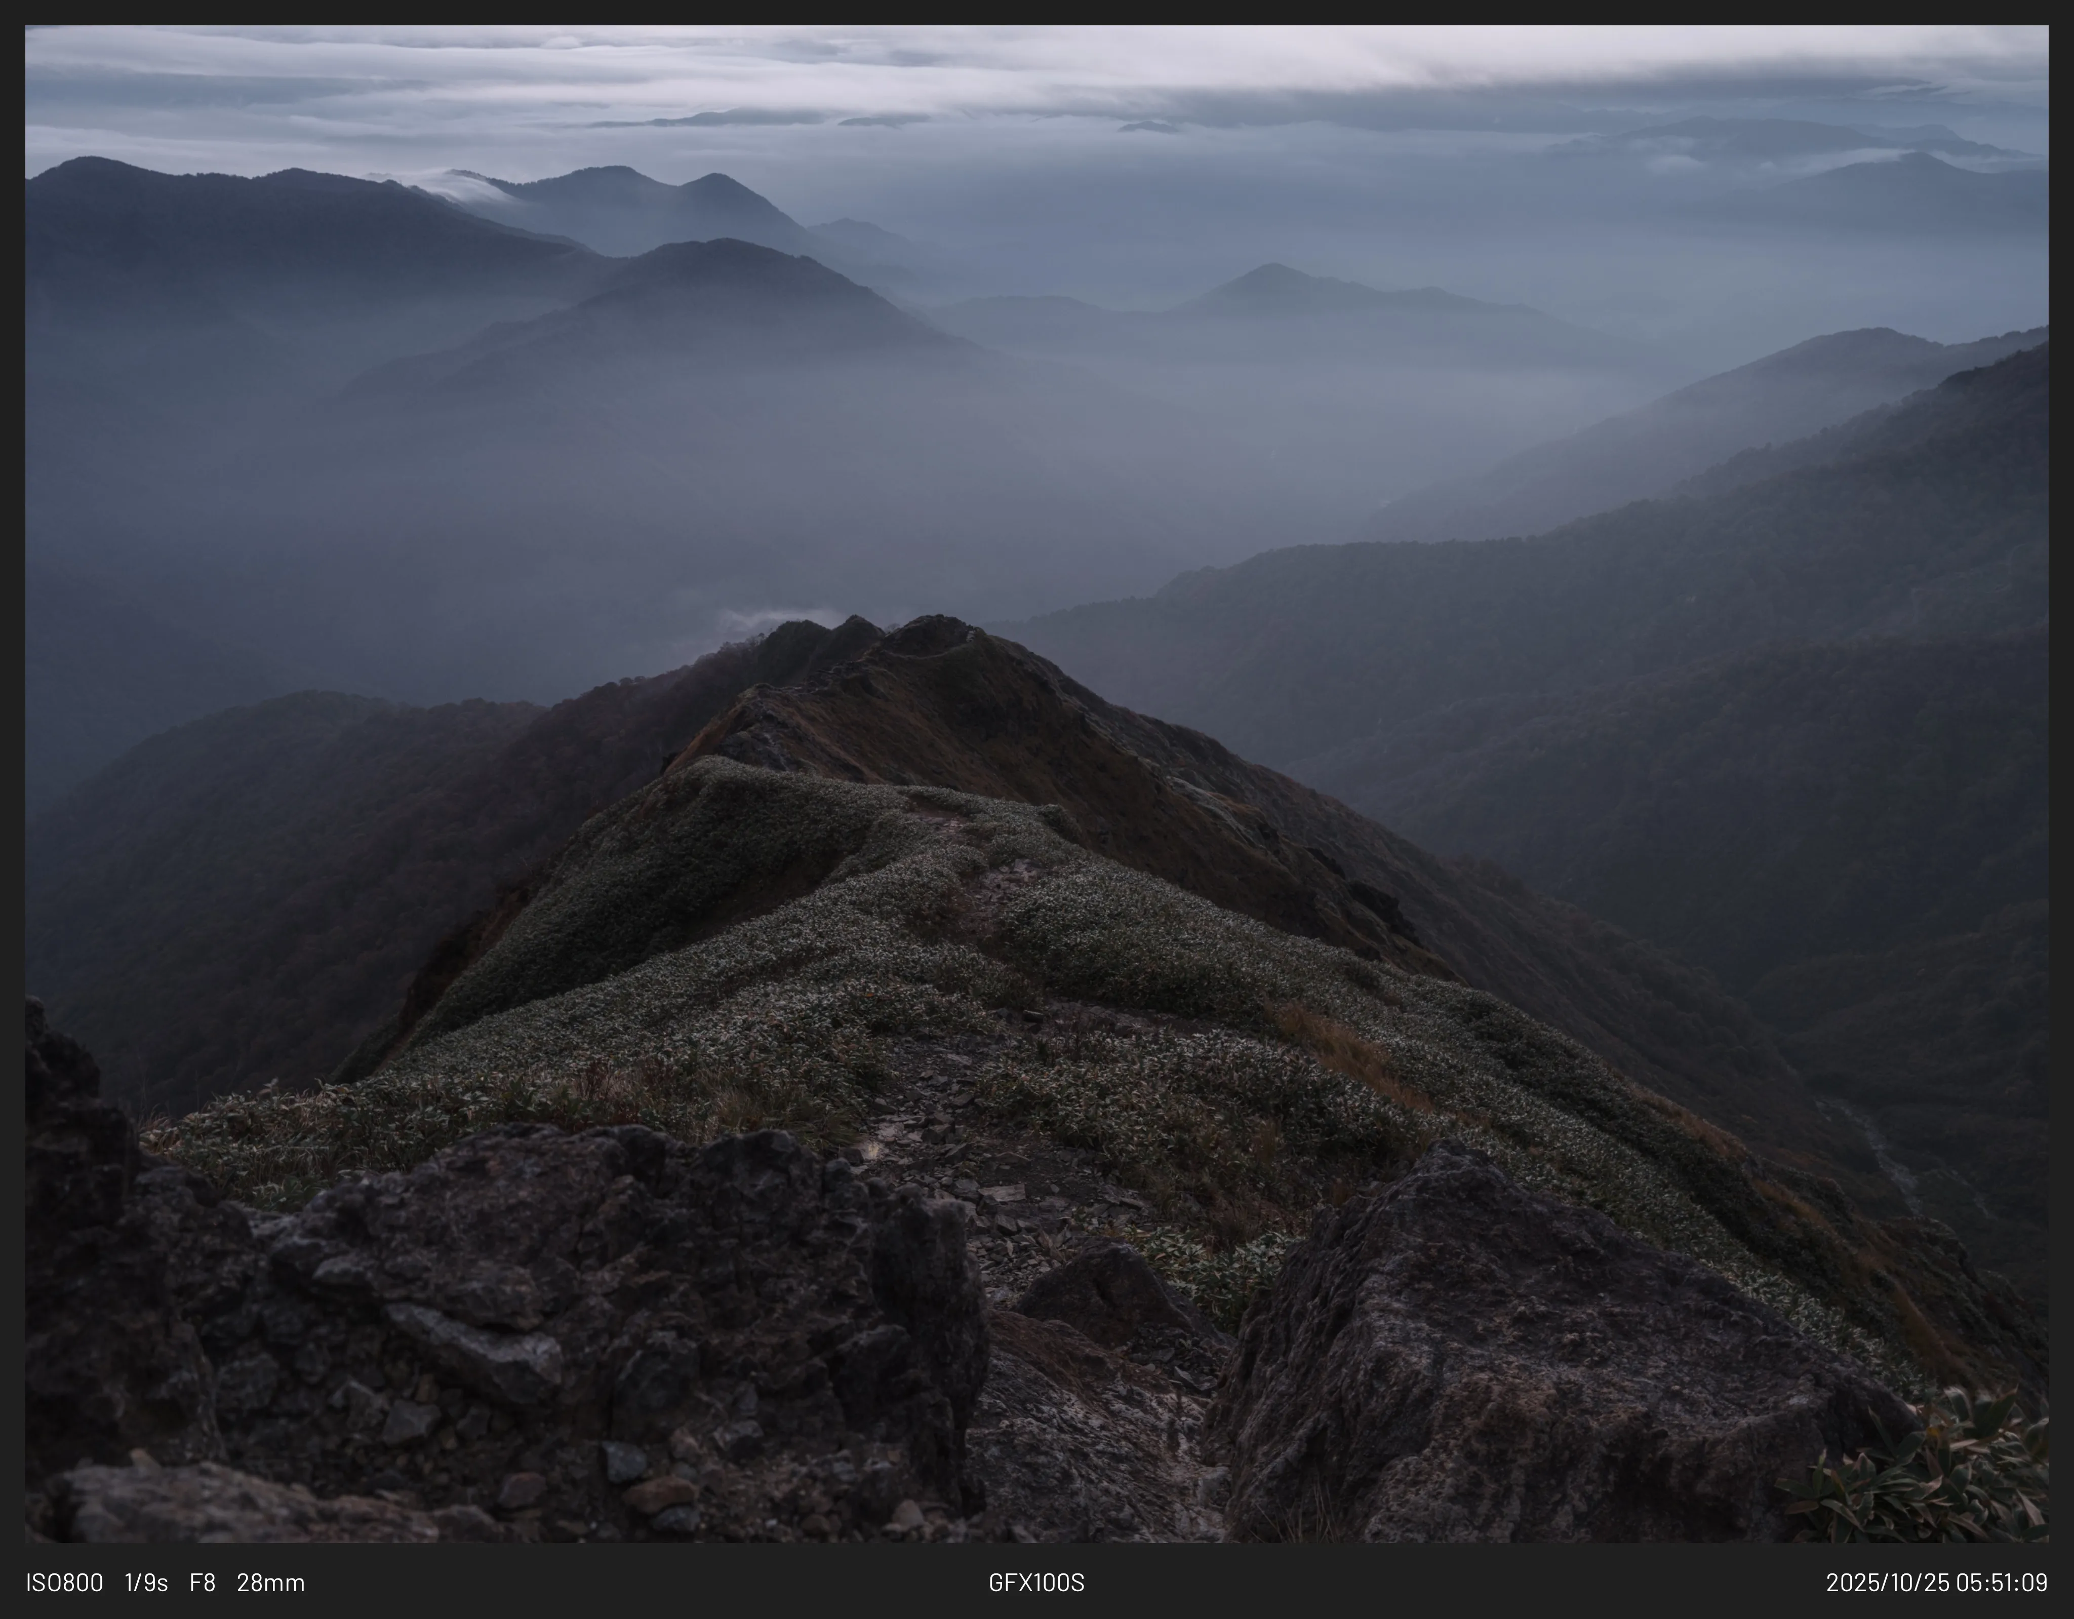
Task: Click the 2025/10/25 05:51:09 timestamp
Action: tap(1936, 1583)
